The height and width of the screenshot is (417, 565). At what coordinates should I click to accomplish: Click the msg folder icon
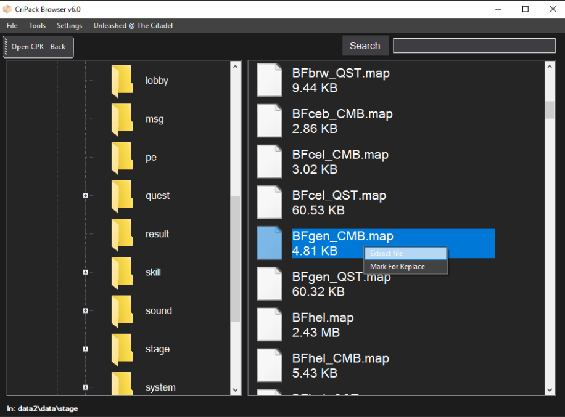(x=122, y=119)
